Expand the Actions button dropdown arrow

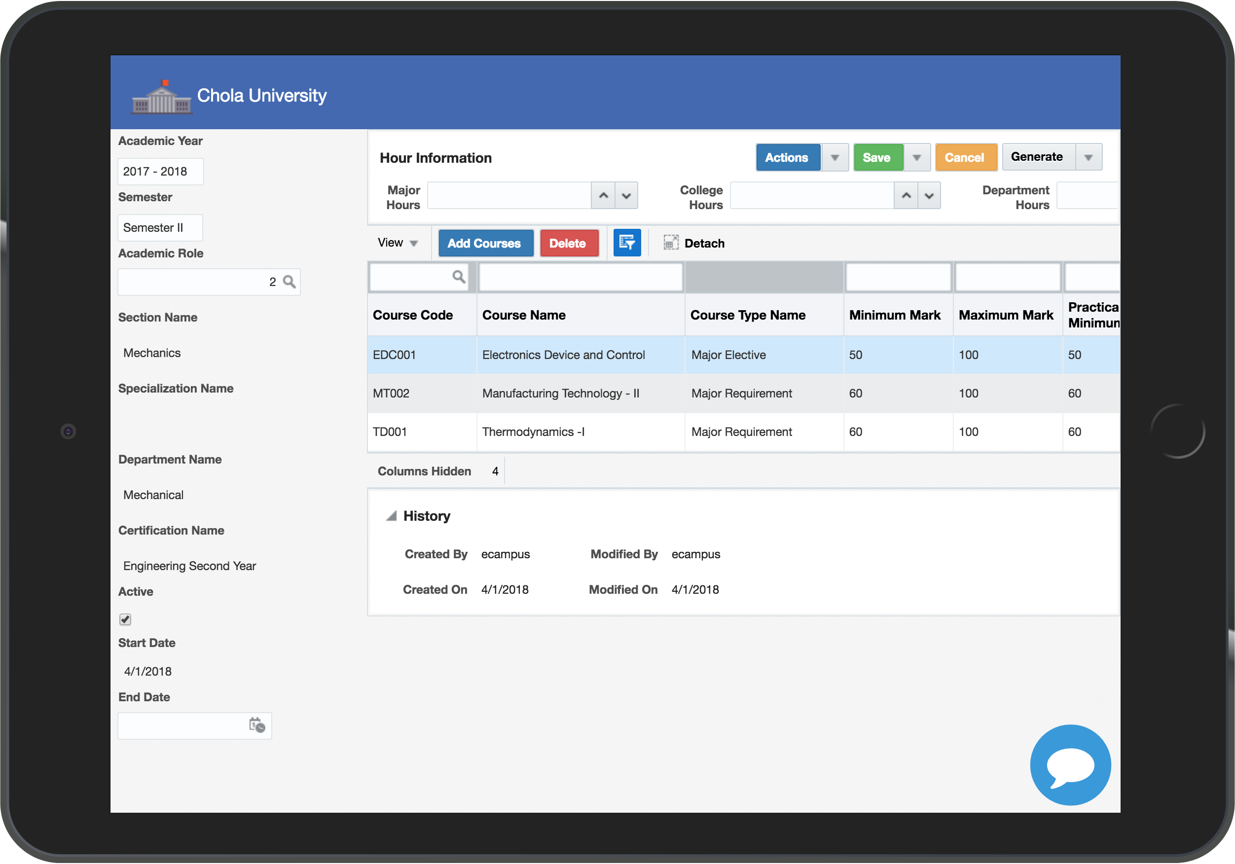pyautogui.click(x=835, y=158)
